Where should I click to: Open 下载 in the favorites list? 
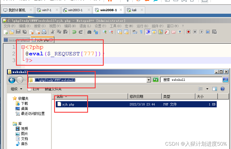tap(22, 104)
